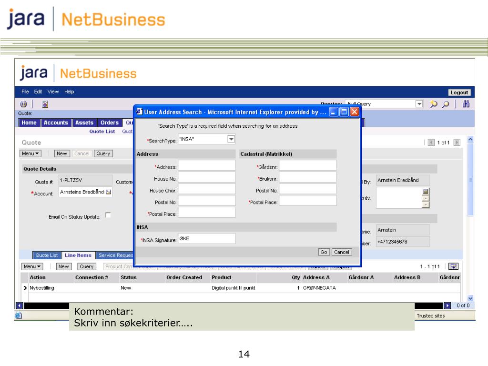Screen dimensions: 488x366
Task: Click the globe site map icon in toolbar
Action: (23, 104)
